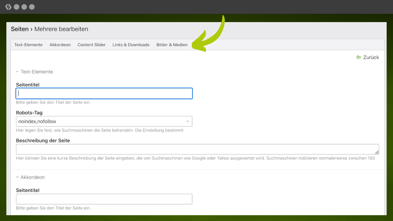Click the Robots-Tag field label
This screenshot has width=393, height=221.
pyautogui.click(x=29, y=113)
